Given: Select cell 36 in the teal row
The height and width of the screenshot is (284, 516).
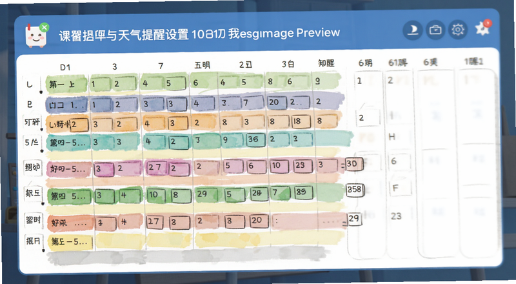Looking at the screenshot, I should (255, 139).
